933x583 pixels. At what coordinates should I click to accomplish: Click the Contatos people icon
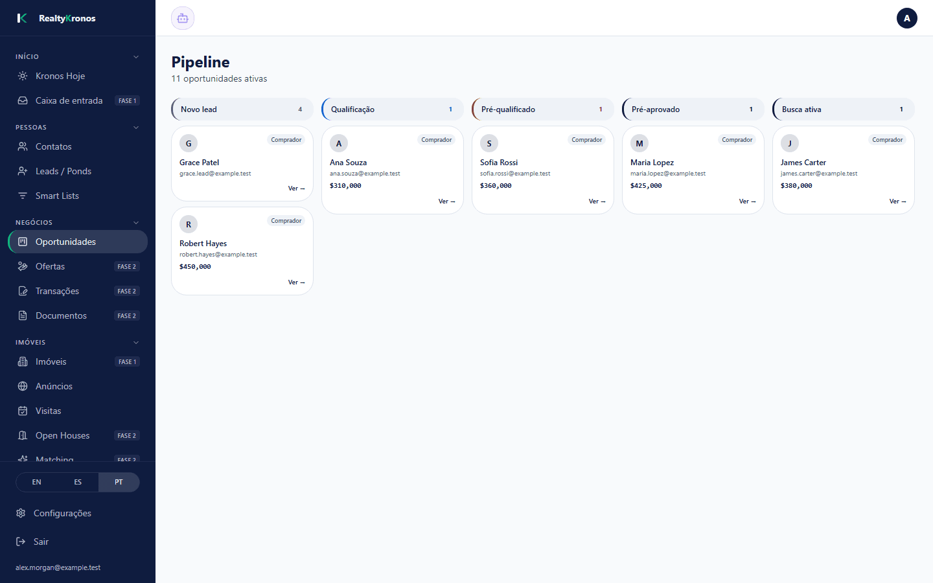[23, 146]
